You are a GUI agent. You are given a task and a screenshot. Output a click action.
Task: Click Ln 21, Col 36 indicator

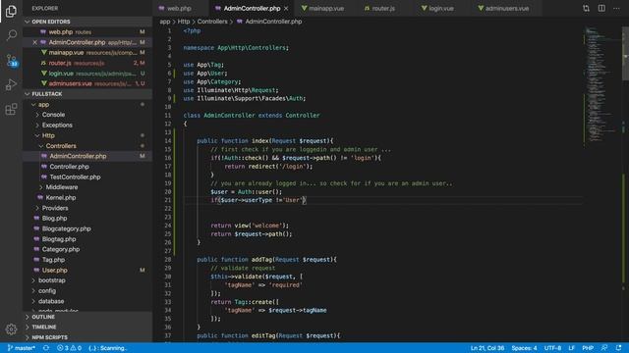487,348
